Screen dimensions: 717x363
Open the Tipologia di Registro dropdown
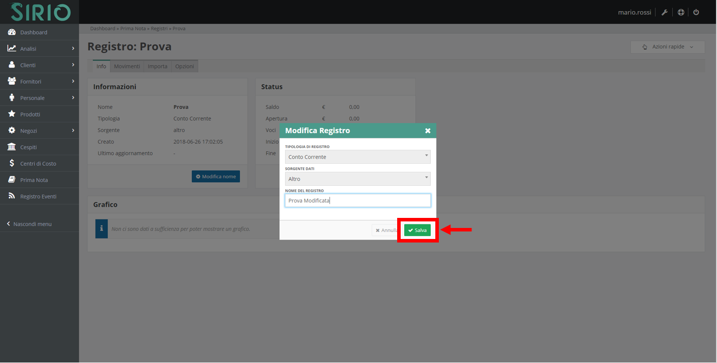coord(357,157)
